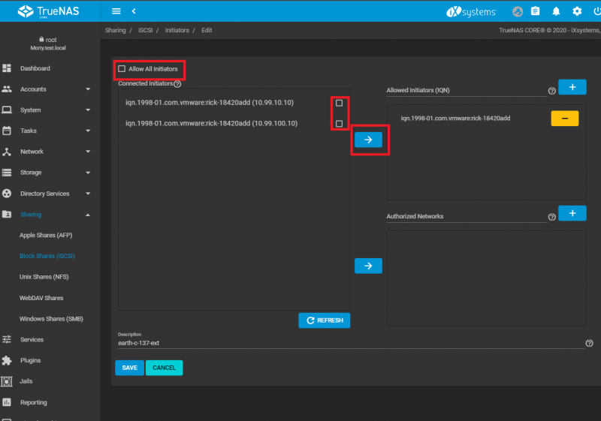The image size is (601, 421).
Task: Click the hamburger menu icon in top bar
Action: tap(116, 11)
